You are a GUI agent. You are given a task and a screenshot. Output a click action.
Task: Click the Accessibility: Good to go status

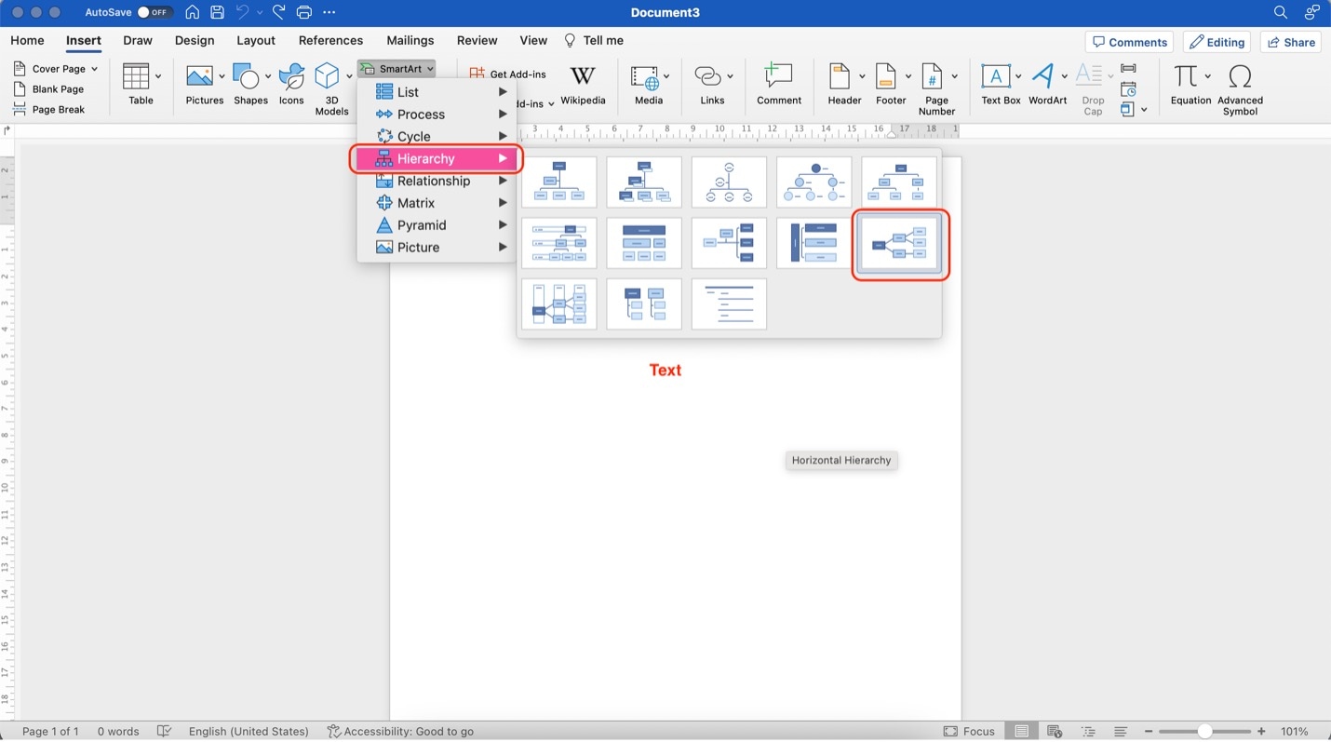tap(401, 732)
